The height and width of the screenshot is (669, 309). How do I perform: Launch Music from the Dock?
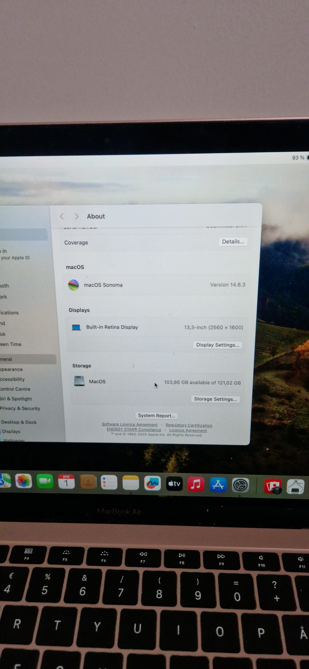pyautogui.click(x=196, y=484)
